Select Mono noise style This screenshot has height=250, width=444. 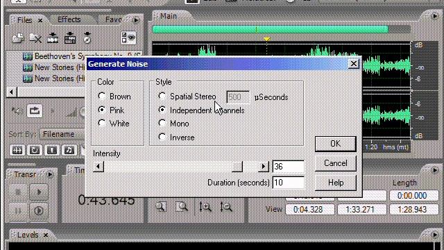pos(162,124)
